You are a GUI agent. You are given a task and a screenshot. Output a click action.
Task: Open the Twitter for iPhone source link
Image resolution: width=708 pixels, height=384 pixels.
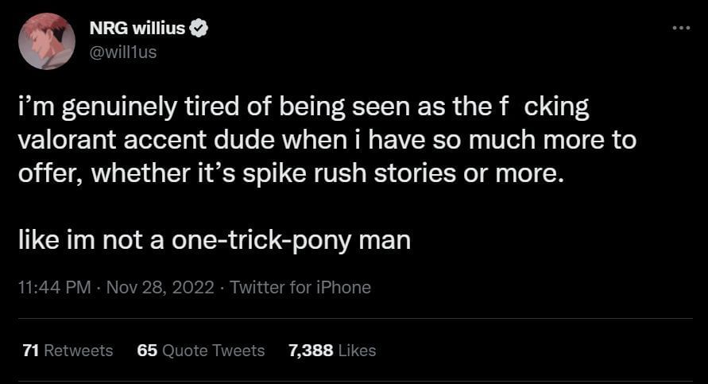(x=300, y=287)
